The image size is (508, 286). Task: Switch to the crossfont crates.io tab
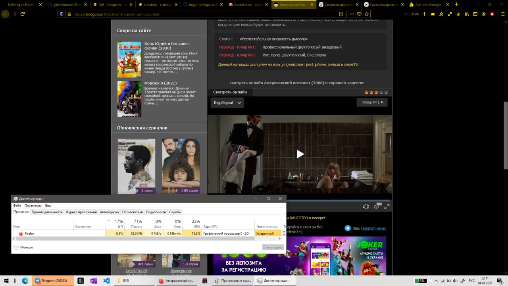(x=158, y=5)
